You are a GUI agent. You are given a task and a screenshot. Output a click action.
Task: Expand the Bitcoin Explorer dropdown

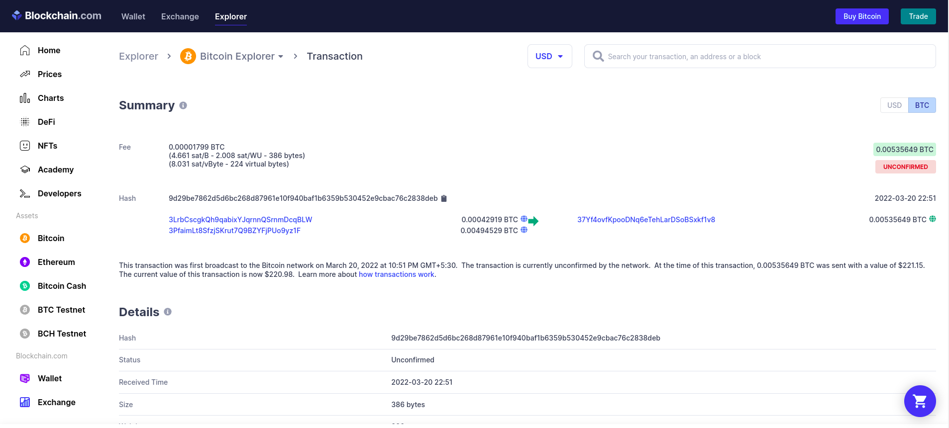coord(281,57)
